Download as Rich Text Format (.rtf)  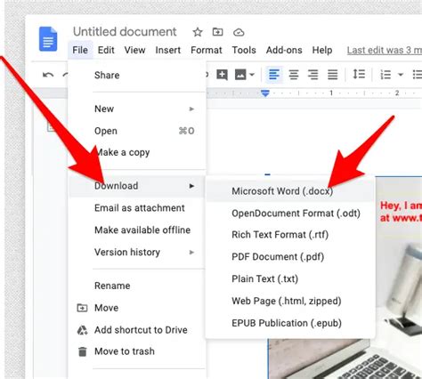pyautogui.click(x=290, y=235)
